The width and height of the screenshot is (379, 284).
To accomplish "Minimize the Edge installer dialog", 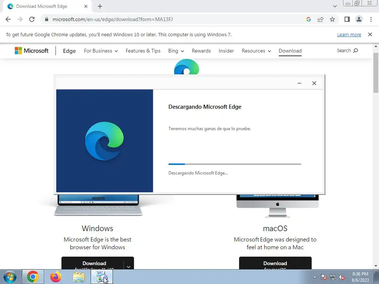I will pyautogui.click(x=299, y=83).
